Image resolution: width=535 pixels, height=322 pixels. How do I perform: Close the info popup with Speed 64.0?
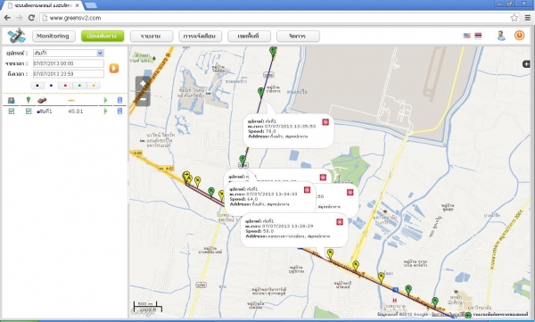[307, 190]
